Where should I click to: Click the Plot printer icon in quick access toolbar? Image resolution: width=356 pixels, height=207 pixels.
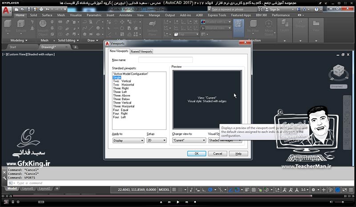tap(41, 9)
